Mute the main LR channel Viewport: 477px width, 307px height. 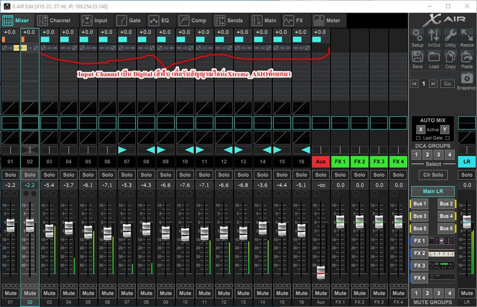(467, 293)
